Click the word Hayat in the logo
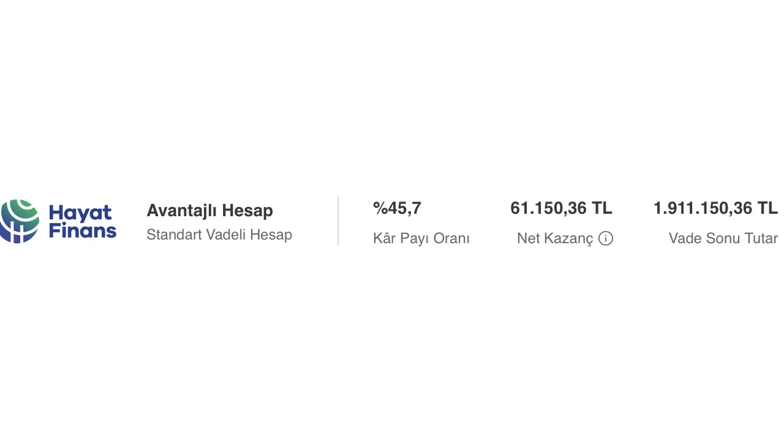 tap(80, 213)
